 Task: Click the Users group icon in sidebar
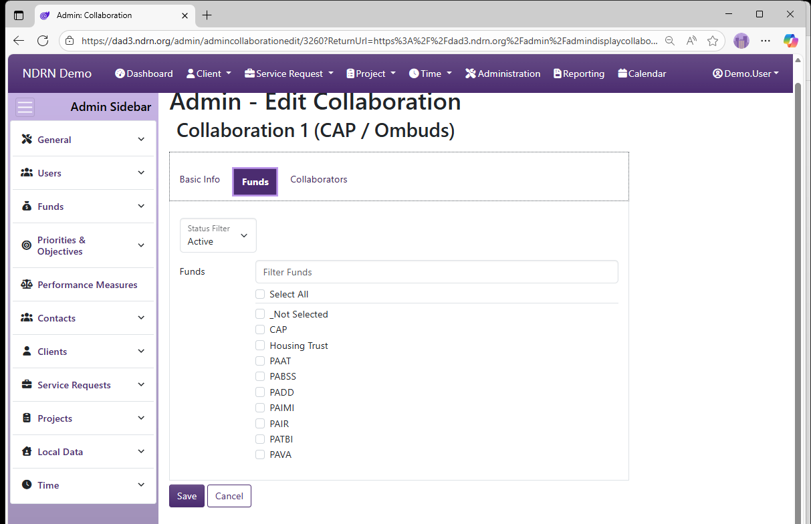(x=27, y=173)
